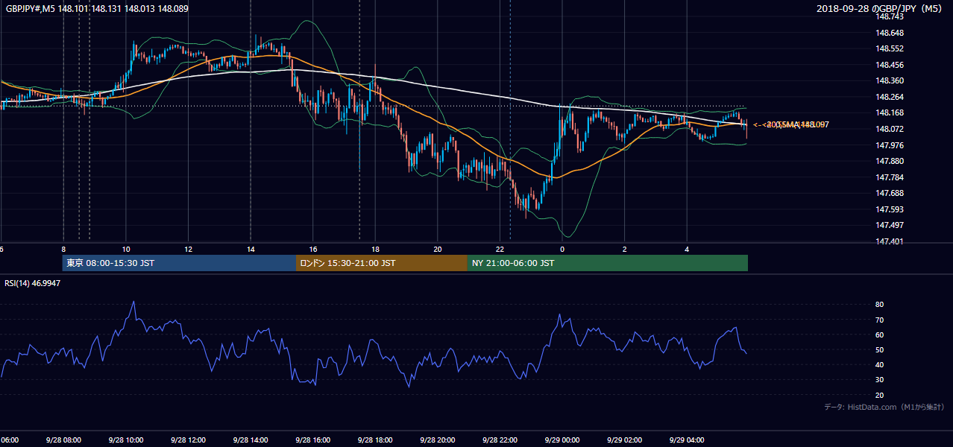Click hour label 22 under the price chart
The height and width of the screenshot is (447, 953).
[x=500, y=249]
